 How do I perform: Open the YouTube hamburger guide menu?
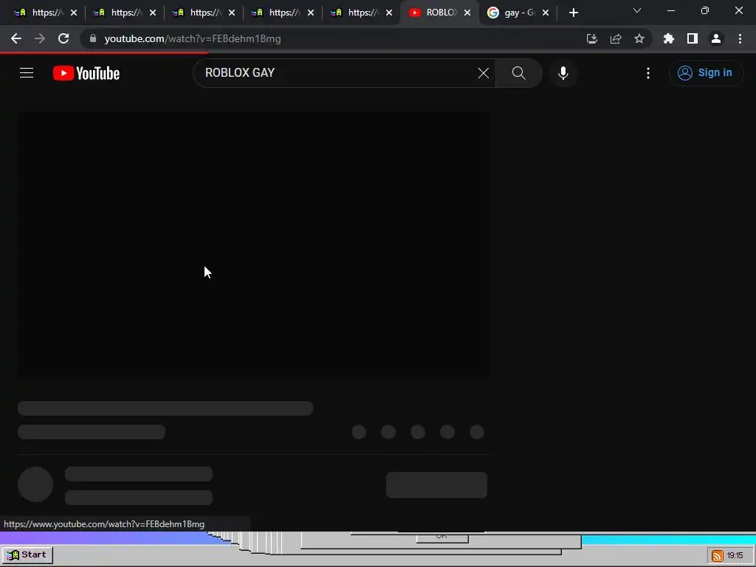(x=27, y=73)
